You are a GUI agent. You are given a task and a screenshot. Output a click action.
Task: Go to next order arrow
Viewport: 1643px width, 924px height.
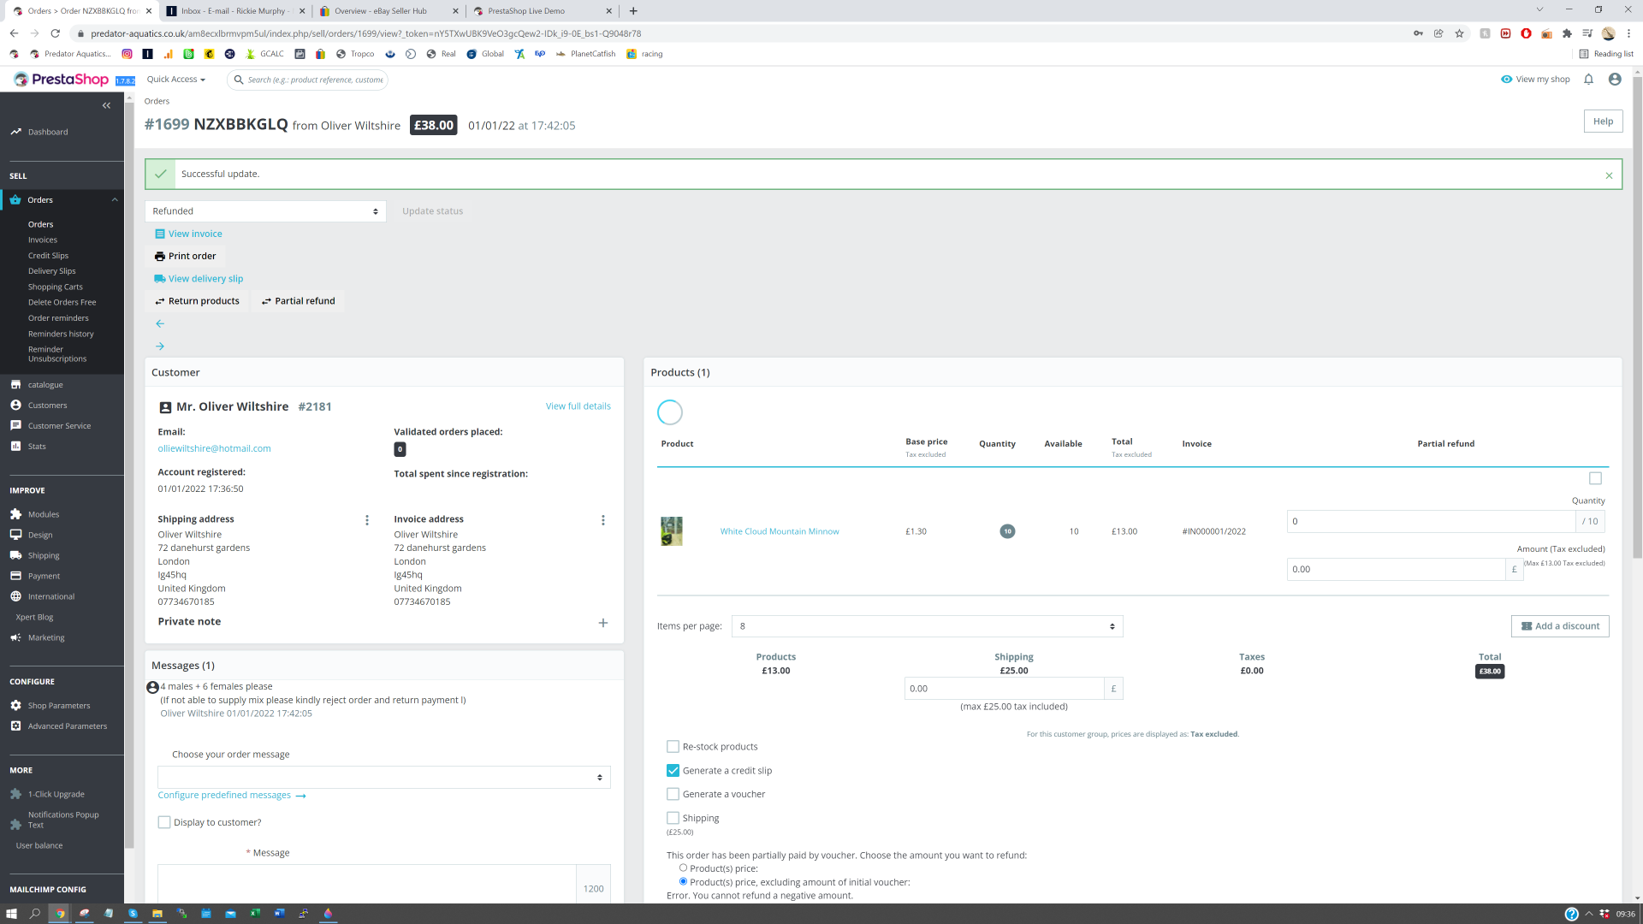[160, 346]
